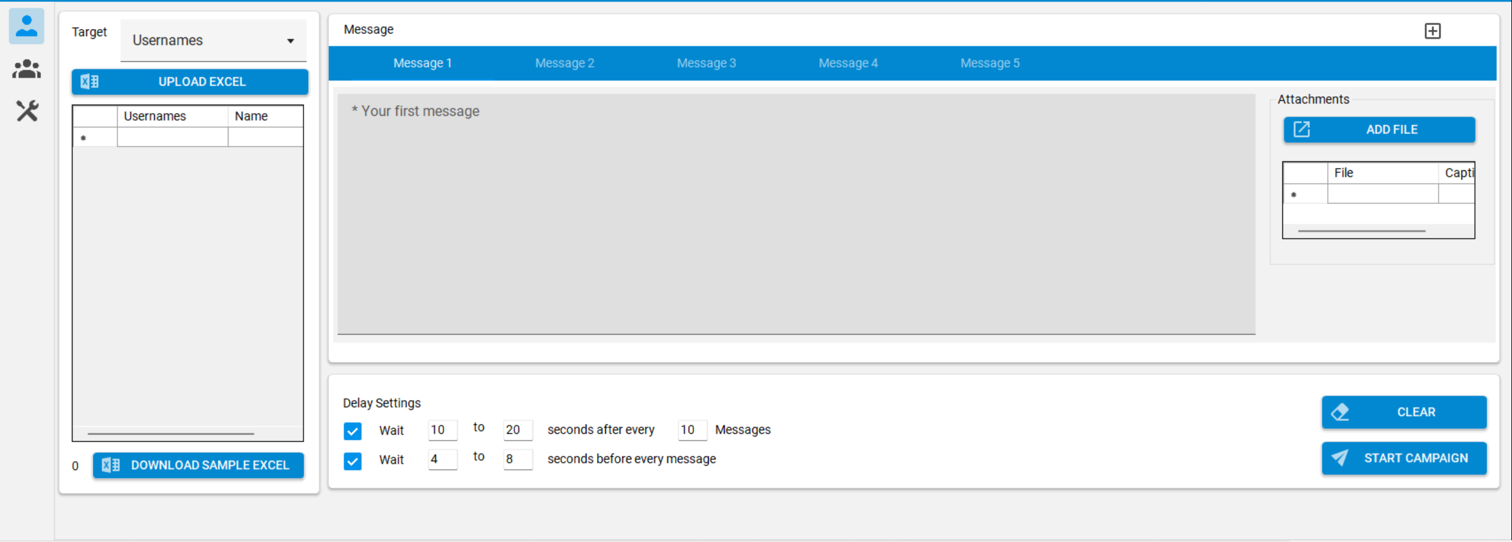Toggle wait after every messages checkbox
The width and height of the screenshot is (1512, 542).
click(353, 430)
